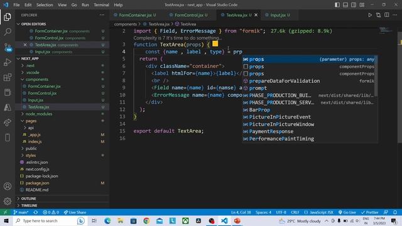This screenshot has width=402, height=226.
Task: Open the Accounts menu icon
Action: [8, 186]
